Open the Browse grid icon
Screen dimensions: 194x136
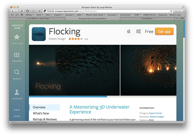click(17, 55)
